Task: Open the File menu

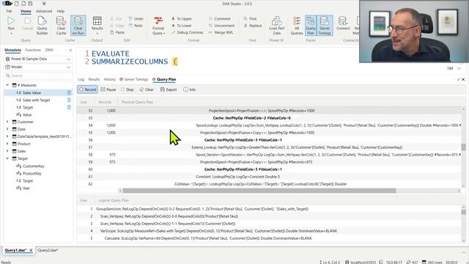Action: (9, 11)
